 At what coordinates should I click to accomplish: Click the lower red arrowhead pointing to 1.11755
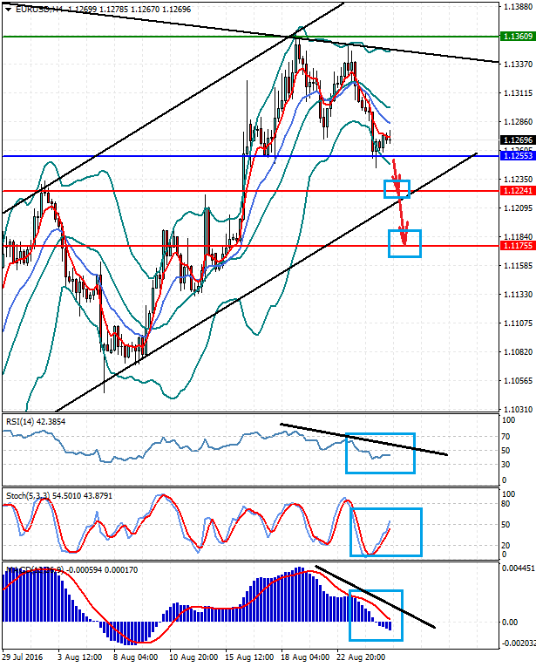pos(404,241)
